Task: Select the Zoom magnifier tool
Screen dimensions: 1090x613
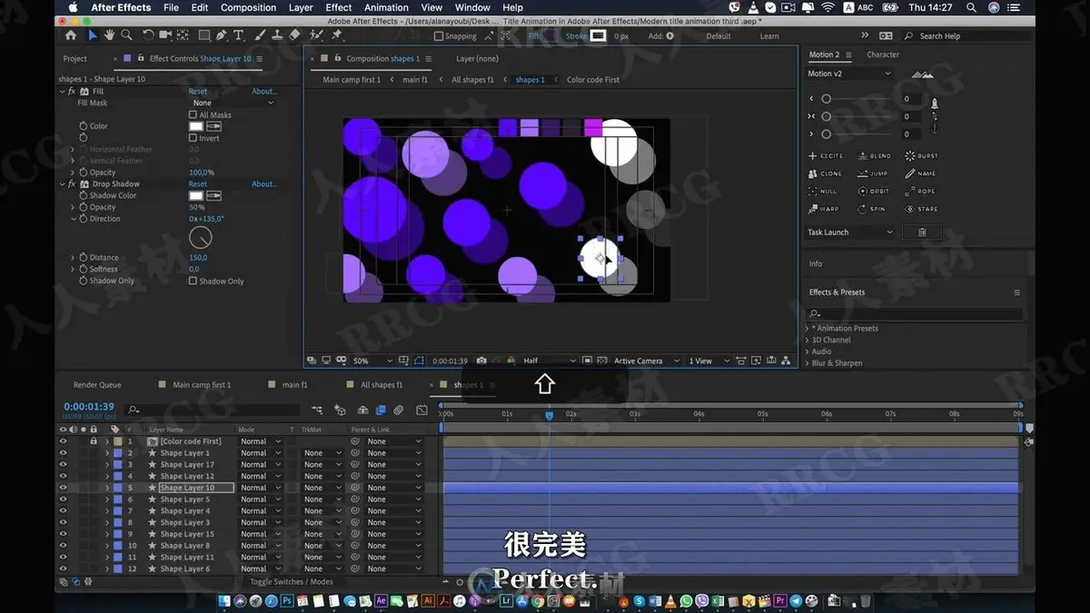Action: tap(126, 35)
